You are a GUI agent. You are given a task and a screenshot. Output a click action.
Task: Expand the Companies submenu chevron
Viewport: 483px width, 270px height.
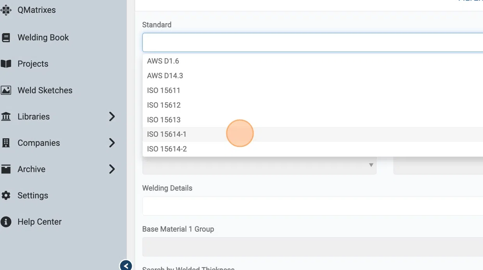(112, 143)
